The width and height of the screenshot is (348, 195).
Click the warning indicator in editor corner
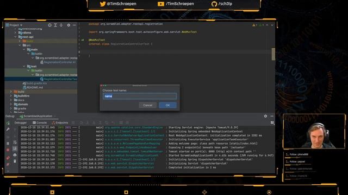point(254,25)
